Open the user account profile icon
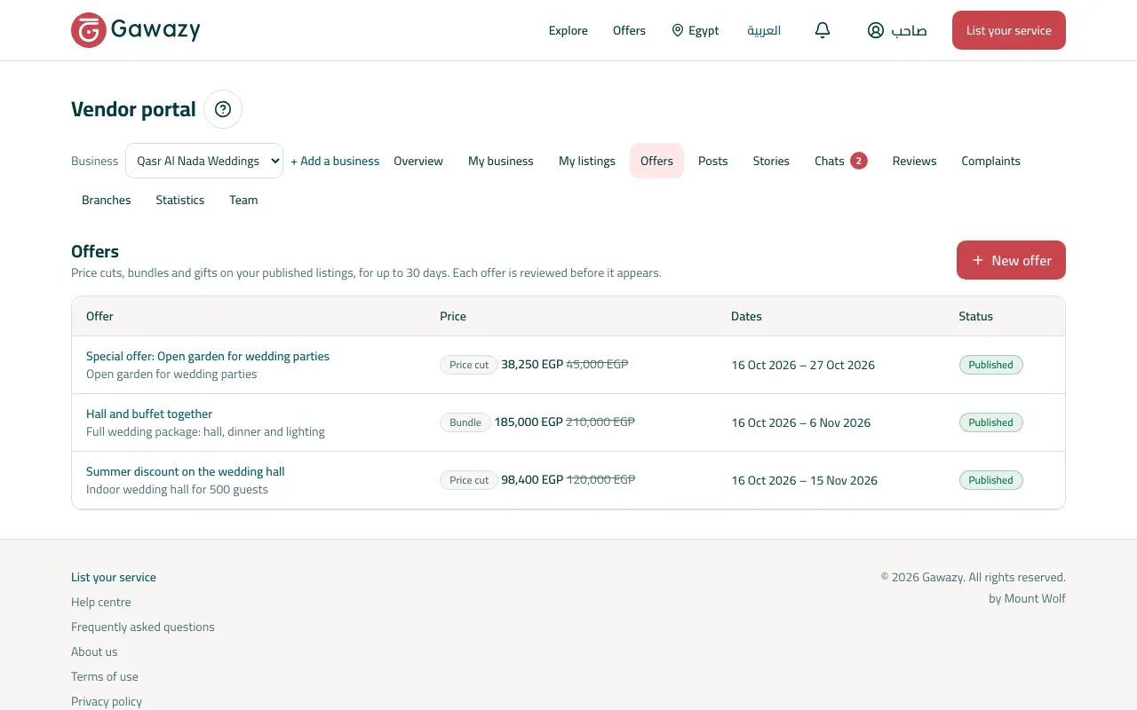Screen dimensions: 1137x710 876,30
